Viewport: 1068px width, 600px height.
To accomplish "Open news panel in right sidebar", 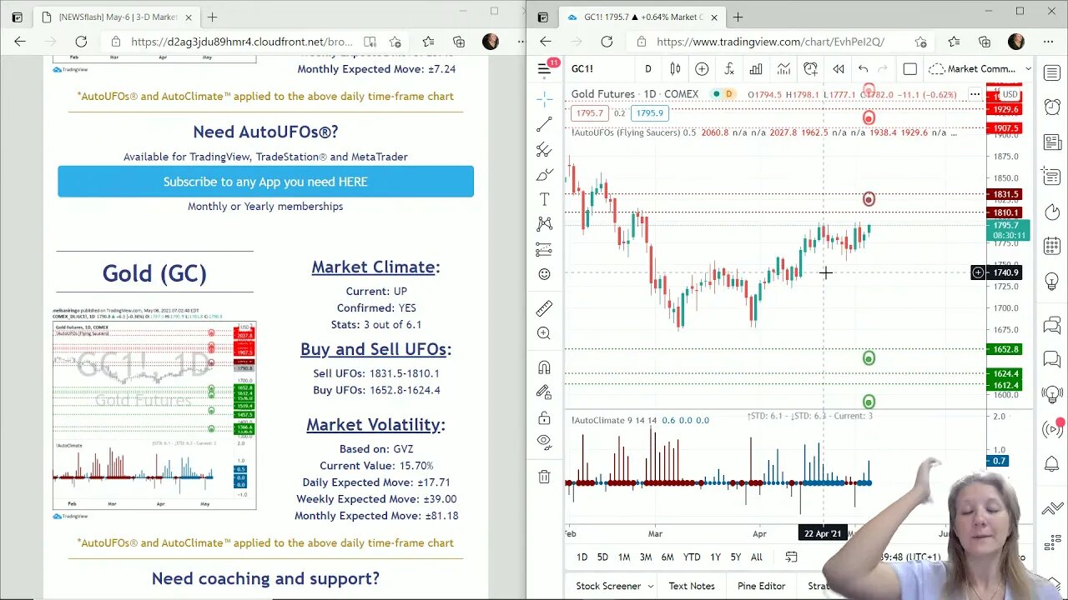I will 1051,142.
